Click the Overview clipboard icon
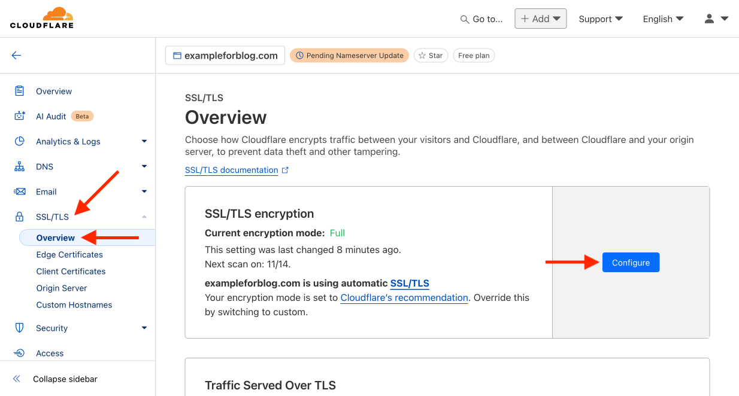This screenshot has width=739, height=396. (20, 91)
